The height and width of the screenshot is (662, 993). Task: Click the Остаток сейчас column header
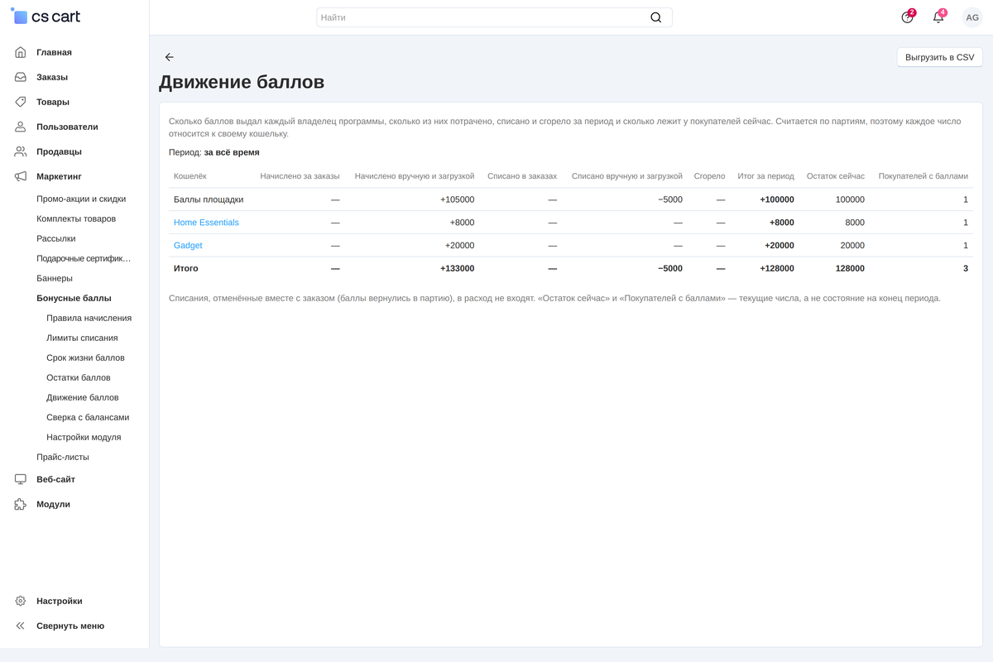click(836, 176)
